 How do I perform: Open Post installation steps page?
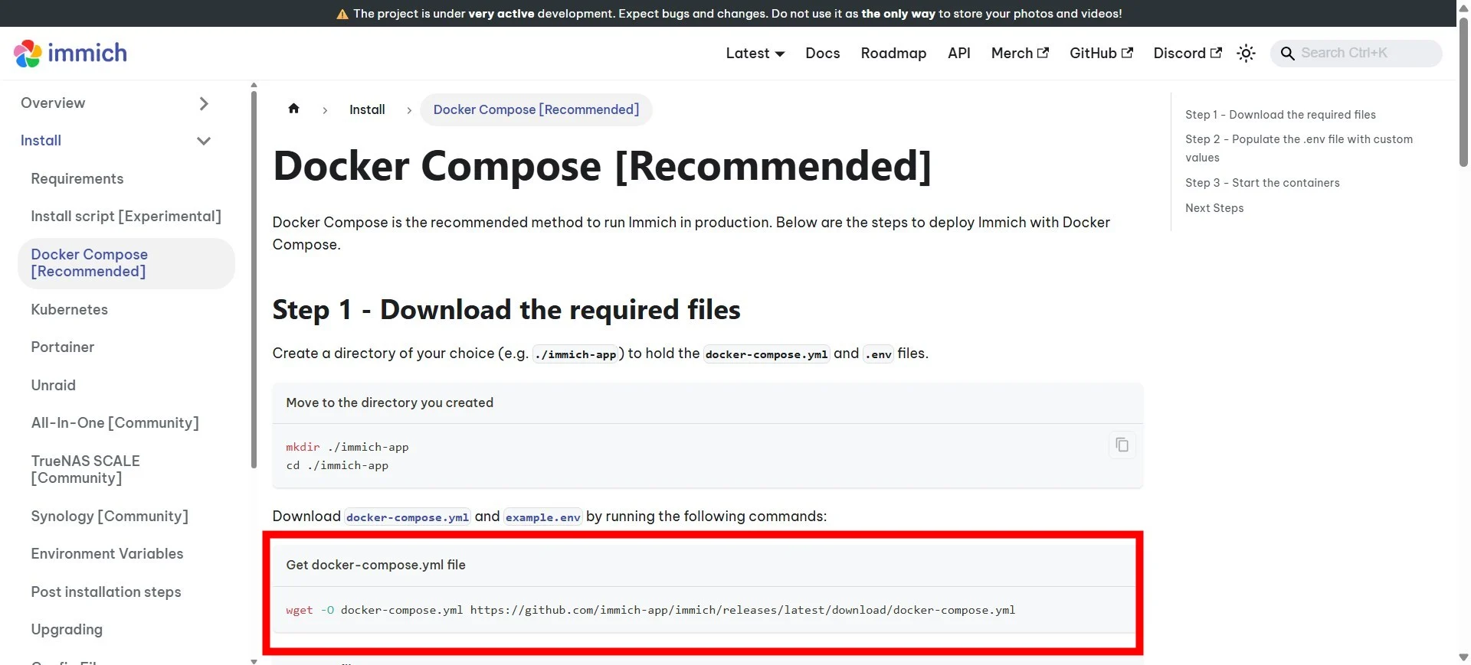coord(106,592)
